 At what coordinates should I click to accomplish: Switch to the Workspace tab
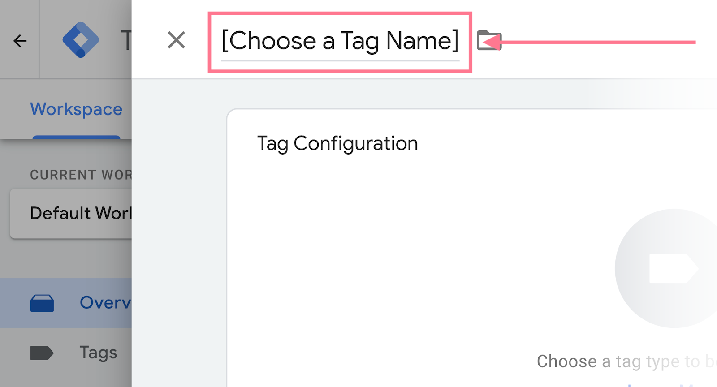(76, 109)
